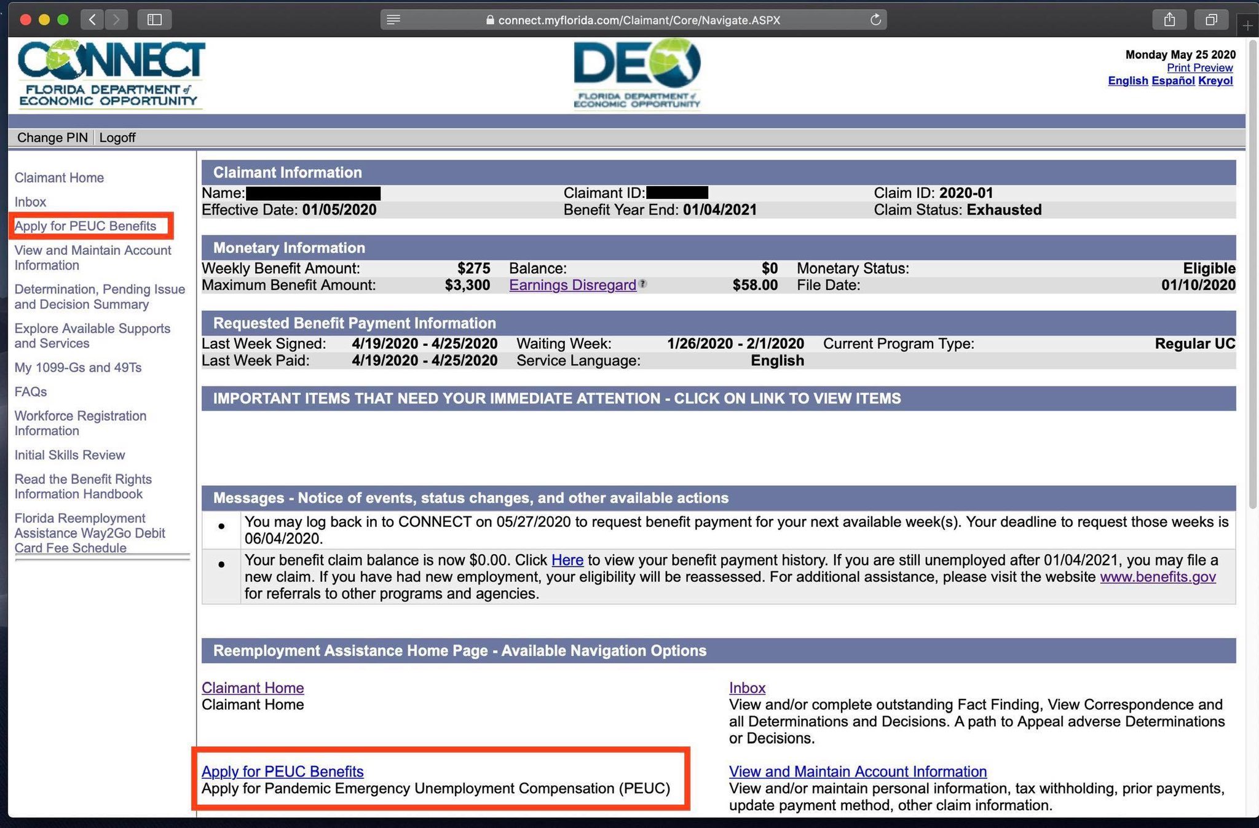Click Effective Date 01/05/2020
This screenshot has height=828, width=1259.
(339, 210)
